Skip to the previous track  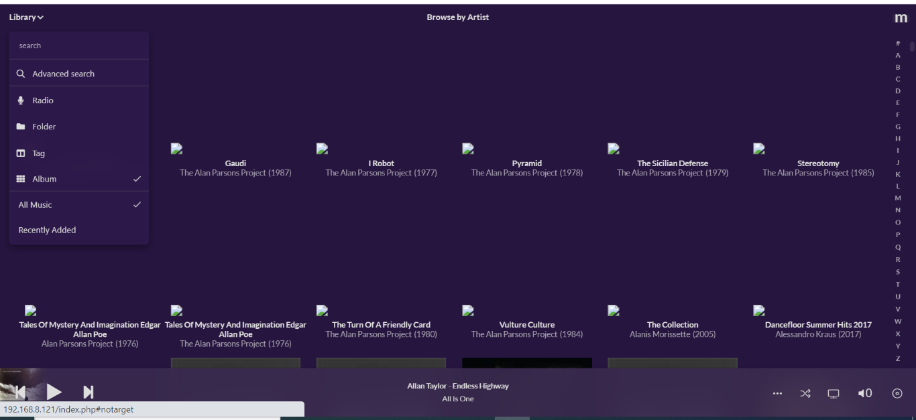(x=20, y=392)
